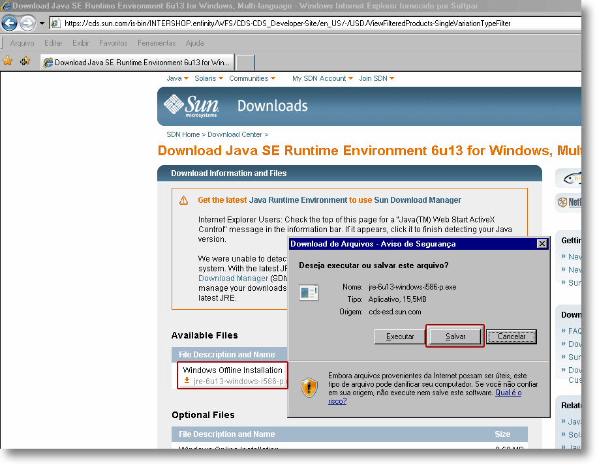Viewport: 597px width, 465px height.
Task: Click Salvar button to save file
Action: point(455,337)
